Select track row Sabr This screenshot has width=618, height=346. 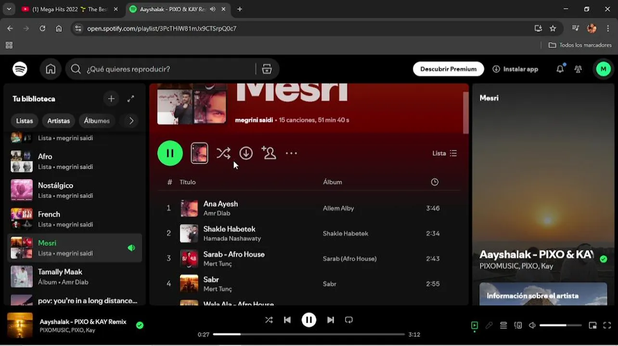[309, 284]
